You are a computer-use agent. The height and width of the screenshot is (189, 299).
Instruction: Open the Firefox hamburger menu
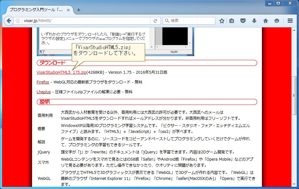[290, 21]
